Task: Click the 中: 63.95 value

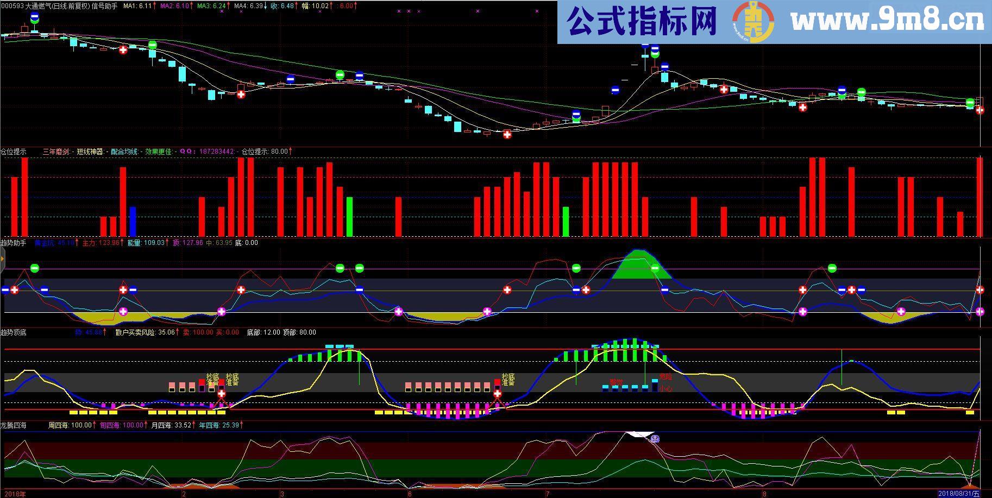Action: 219,243
